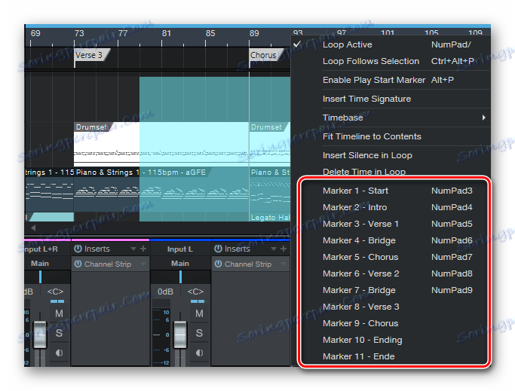Click the <C> pan value on Input L+R
This screenshot has height=391, width=515.
pyautogui.click(x=55, y=292)
